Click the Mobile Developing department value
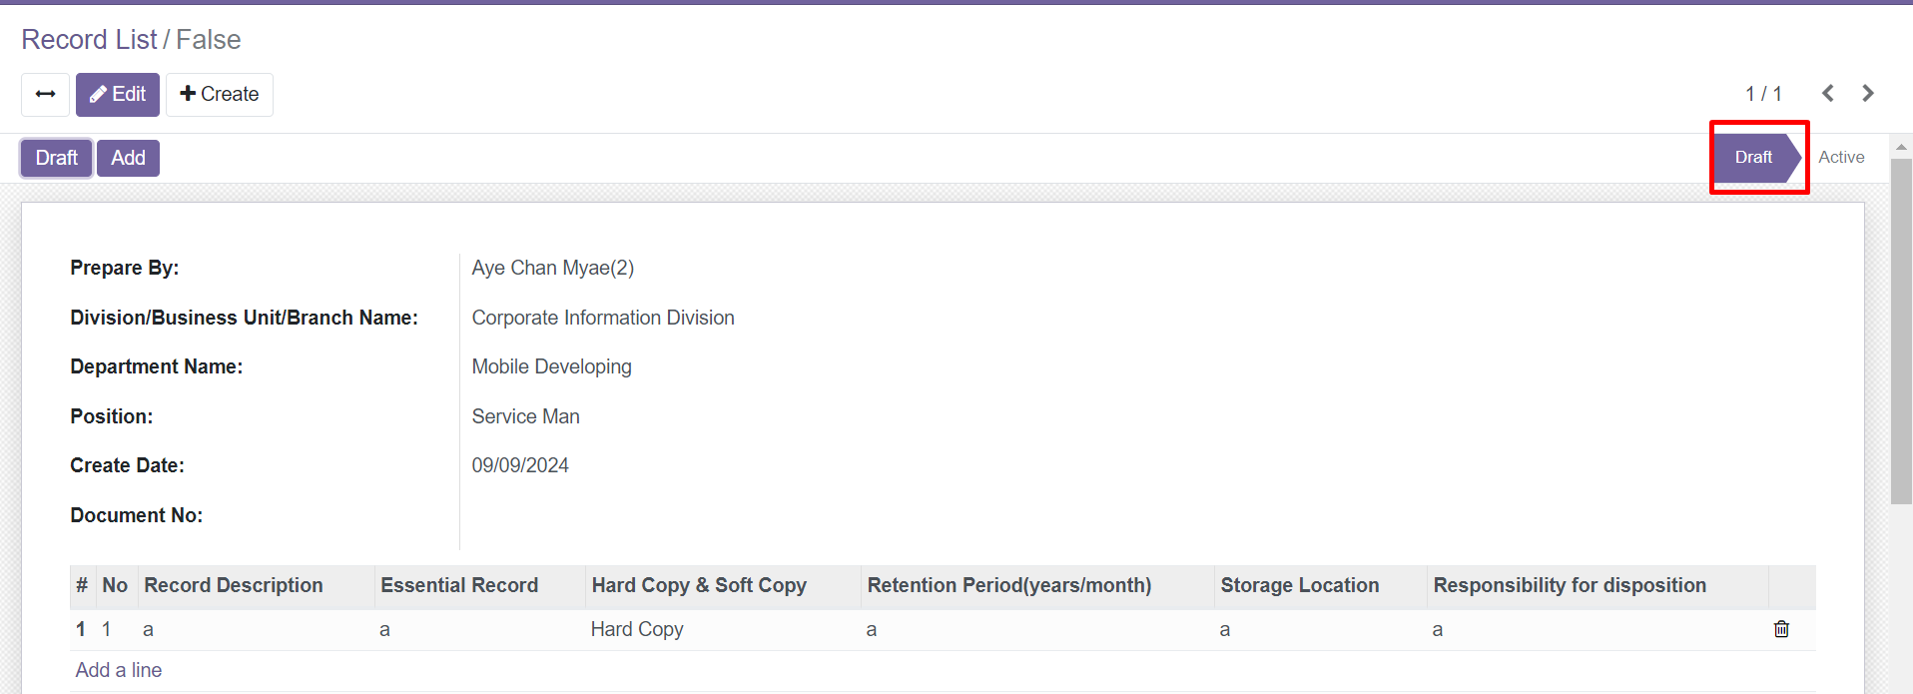 pos(552,366)
